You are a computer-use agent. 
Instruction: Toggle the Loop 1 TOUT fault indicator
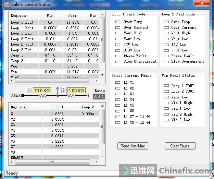pyautogui.click(x=166, y=86)
